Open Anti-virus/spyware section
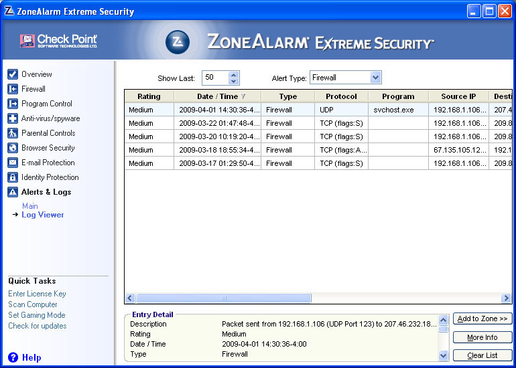Viewport: 516px width, 368px height. (51, 118)
